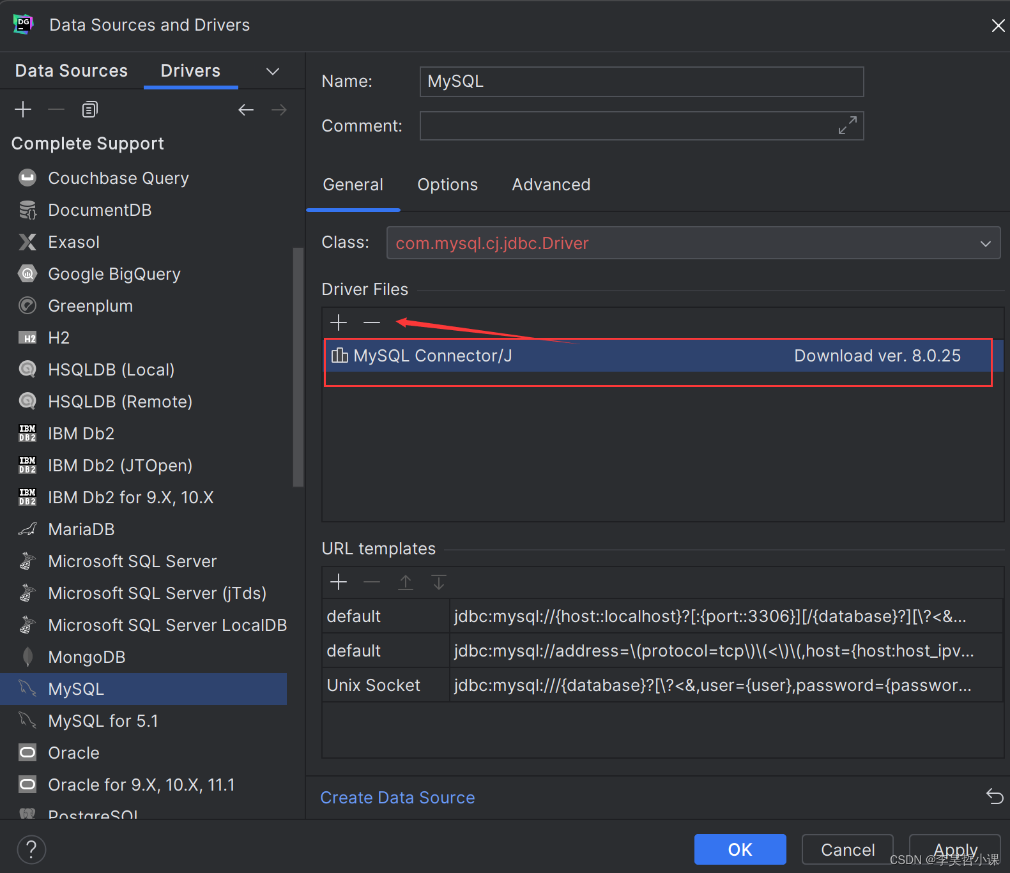1010x873 pixels.
Task: Remove driver file with minus
Action: pos(372,323)
